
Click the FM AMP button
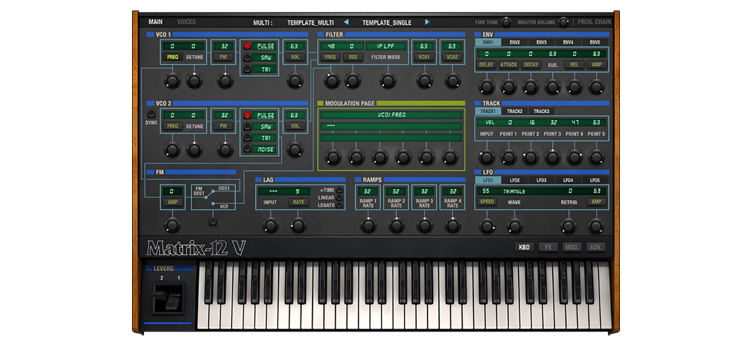pyautogui.click(x=172, y=203)
